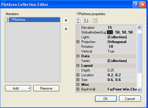This screenshot has height=108, width=148.
Task: Select YPlotArea in Members list
Action: [x=32, y=20]
